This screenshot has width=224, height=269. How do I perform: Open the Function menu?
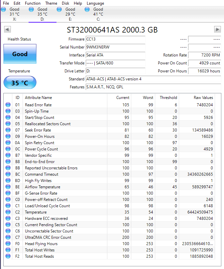coord(33,3)
